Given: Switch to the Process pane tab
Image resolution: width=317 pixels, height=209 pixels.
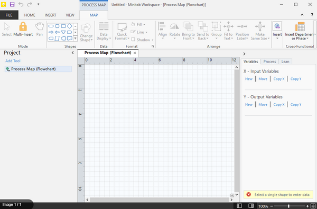Looking at the screenshot, I should 269,62.
